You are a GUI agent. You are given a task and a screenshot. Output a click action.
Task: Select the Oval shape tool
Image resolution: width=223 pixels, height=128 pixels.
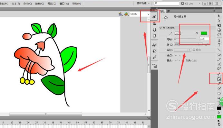click(x=219, y=54)
